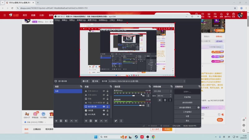
Task: Hide the 显示器采集 source
Action: (x=104, y=106)
